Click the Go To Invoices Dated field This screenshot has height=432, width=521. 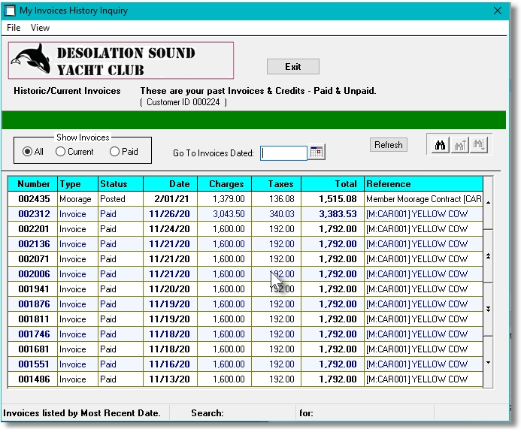point(283,153)
